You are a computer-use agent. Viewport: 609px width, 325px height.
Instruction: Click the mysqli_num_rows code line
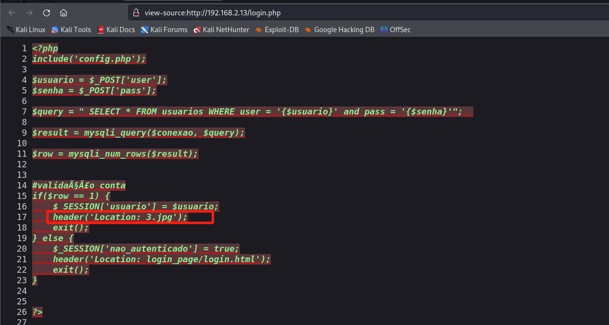115,154
